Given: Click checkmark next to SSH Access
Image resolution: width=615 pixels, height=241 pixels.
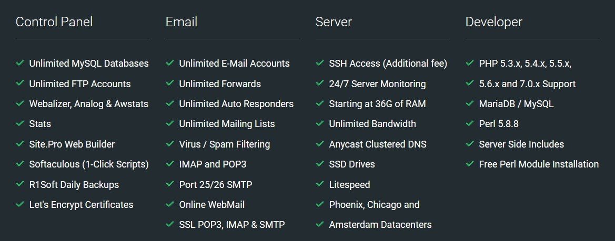Looking at the screenshot, I should 320,62.
